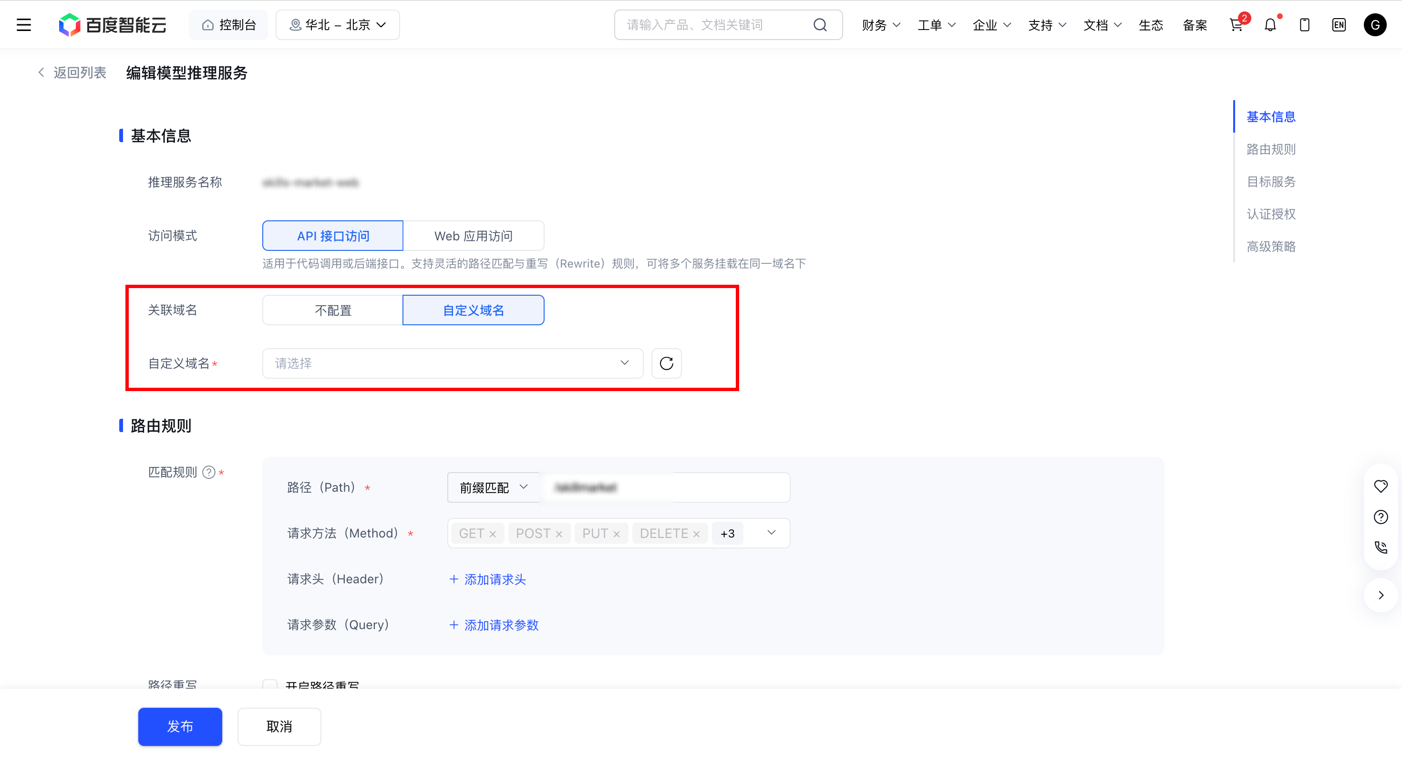This screenshot has height=765, width=1402.
Task: Open the 备案 page
Action: coord(1195,25)
